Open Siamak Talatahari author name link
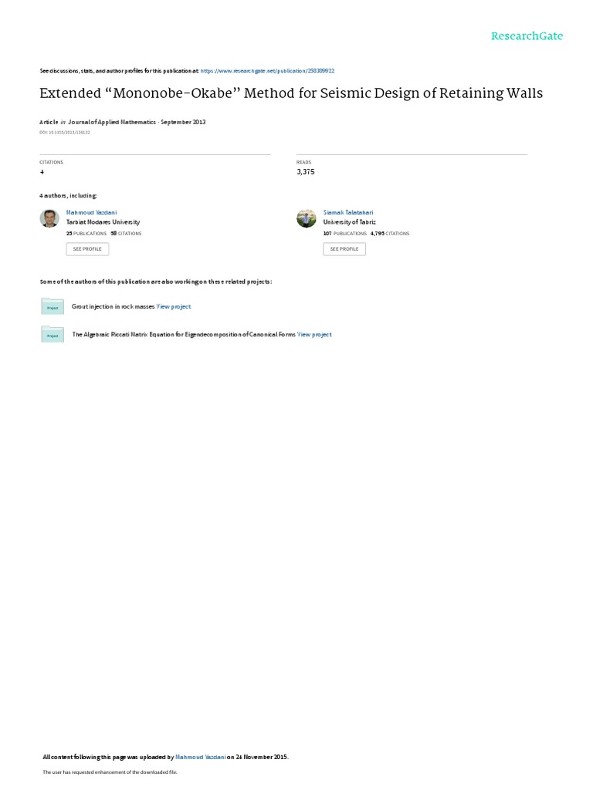Image resolution: width=593 pixels, height=790 pixels. (348, 213)
